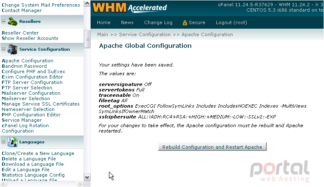Open FTP Server Selection
This screenshot has width=324, height=187.
[x=27, y=88]
